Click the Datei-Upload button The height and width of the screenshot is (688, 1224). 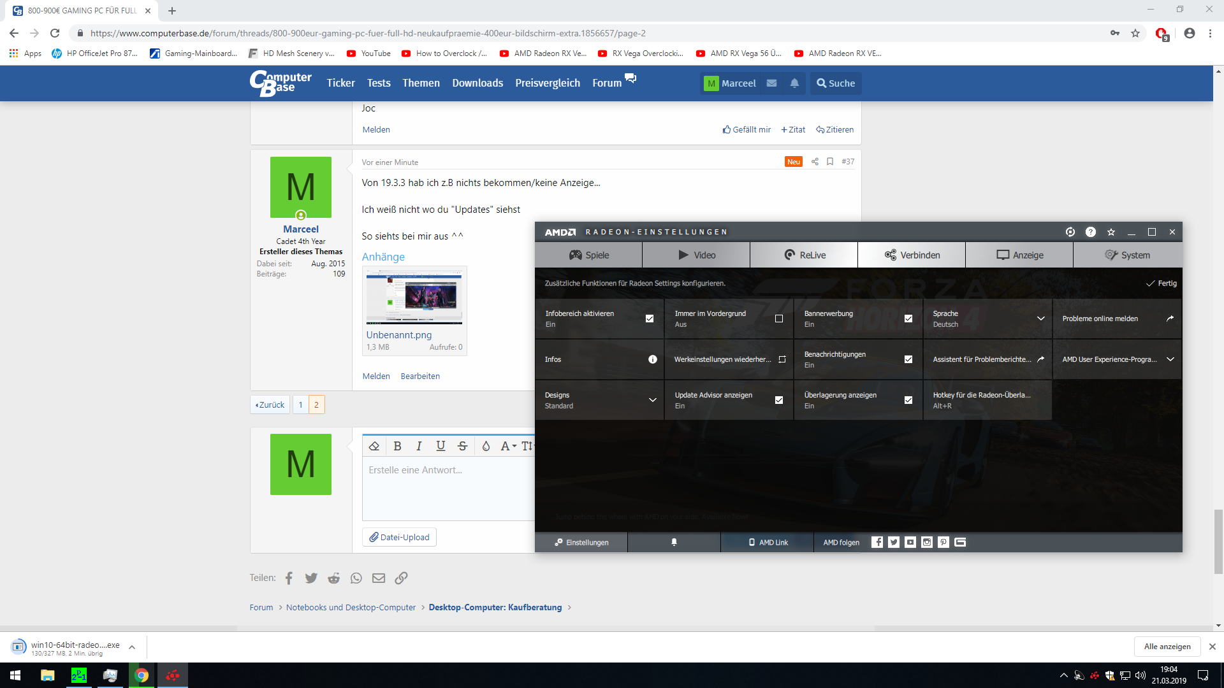[399, 537]
